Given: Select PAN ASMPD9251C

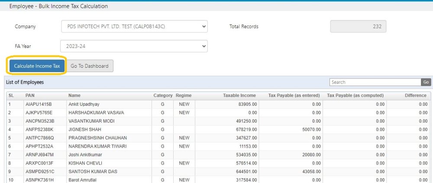Looking at the screenshot, I should 40,171.
